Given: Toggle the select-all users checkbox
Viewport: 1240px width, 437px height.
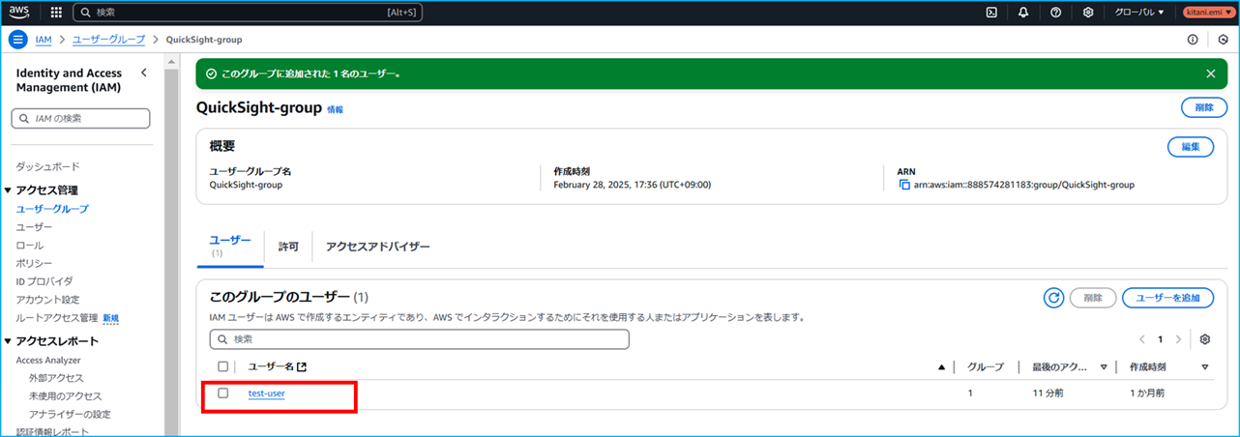Looking at the screenshot, I should click(223, 366).
